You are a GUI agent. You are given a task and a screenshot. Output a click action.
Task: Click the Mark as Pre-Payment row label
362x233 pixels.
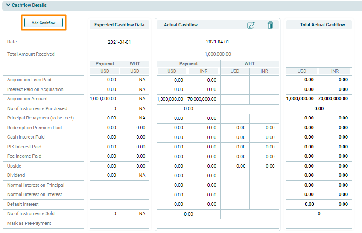tap(29, 223)
